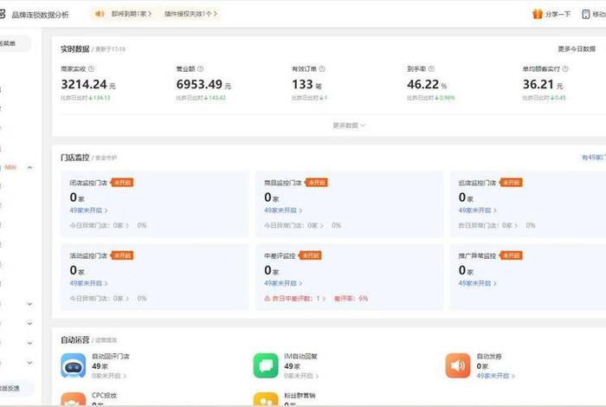Click the 49 家 count under IM自动回复
This screenshot has height=407, width=606.
click(x=293, y=366)
